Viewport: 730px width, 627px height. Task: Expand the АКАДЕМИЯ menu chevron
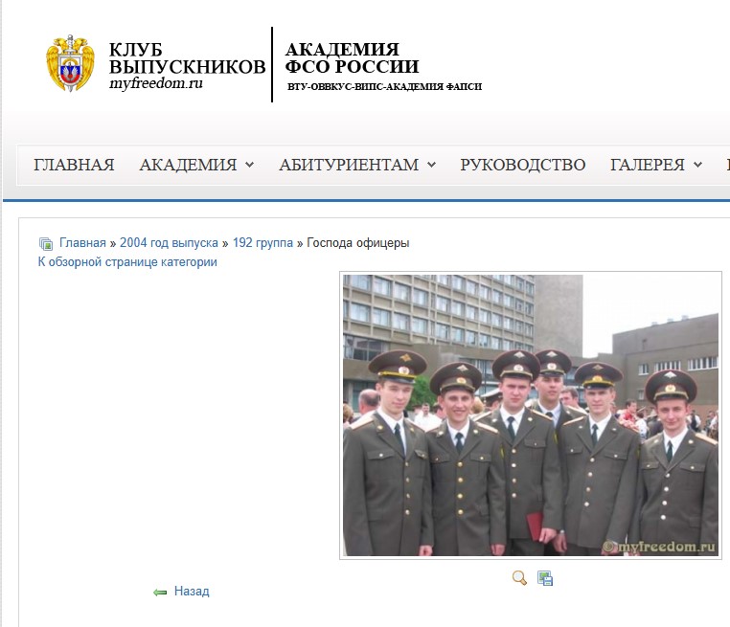coord(249,165)
